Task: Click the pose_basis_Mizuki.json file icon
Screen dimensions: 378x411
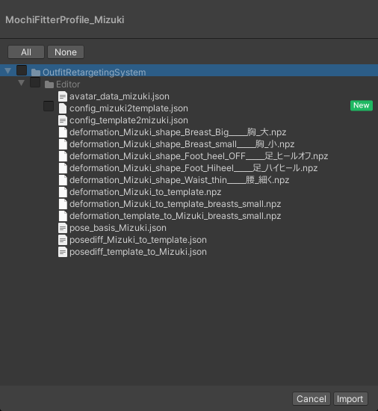Action: click(63, 228)
